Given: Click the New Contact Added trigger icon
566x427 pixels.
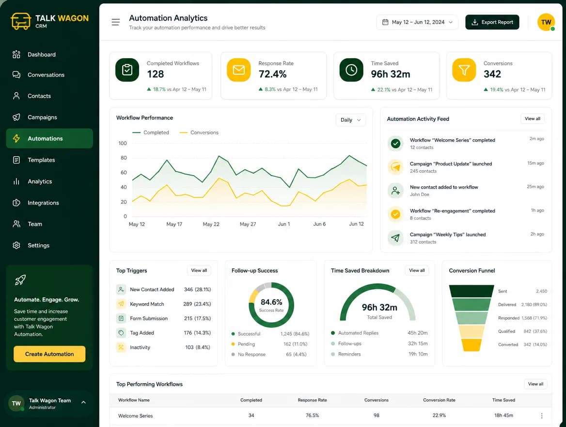Looking at the screenshot, I should coord(121,289).
